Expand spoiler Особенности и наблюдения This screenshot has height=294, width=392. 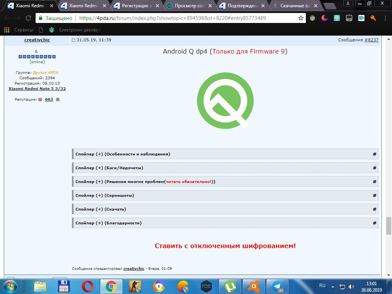tap(225, 154)
